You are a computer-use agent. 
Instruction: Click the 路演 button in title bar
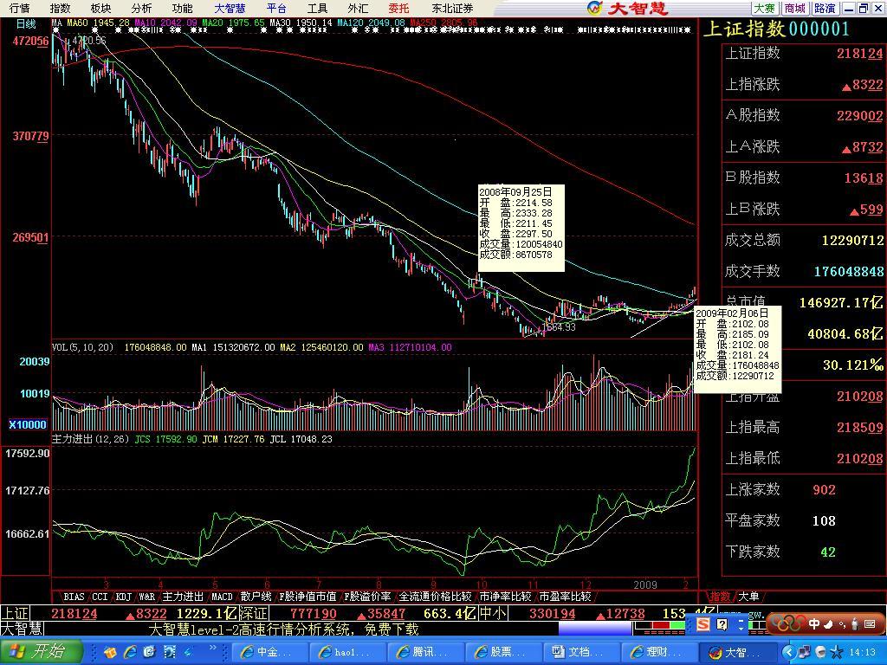pyautogui.click(x=825, y=9)
